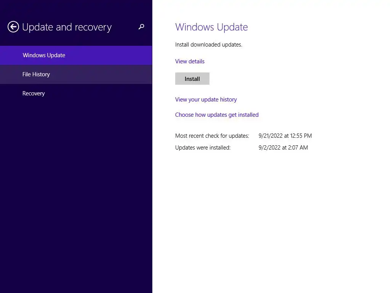Click the 9/21/2022 at 12:55 PM value

[285, 136]
